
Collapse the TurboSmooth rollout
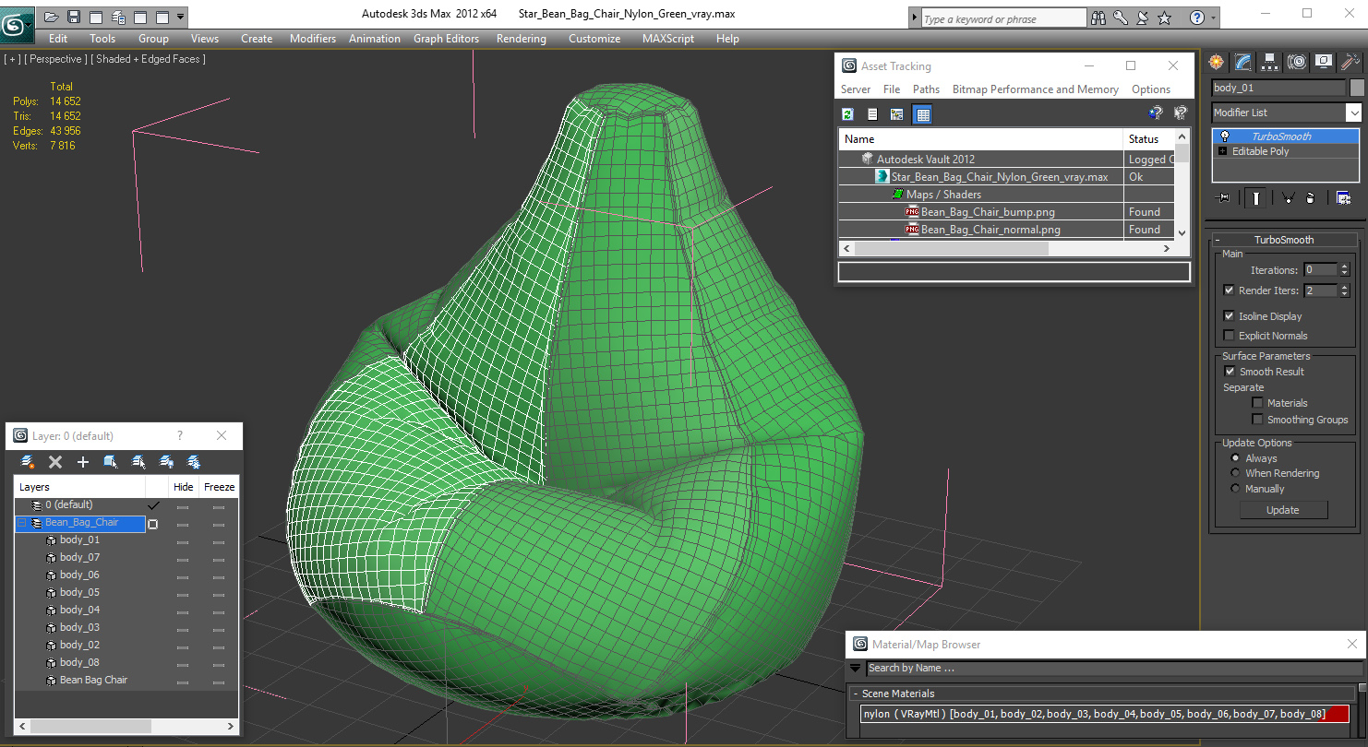point(1218,240)
